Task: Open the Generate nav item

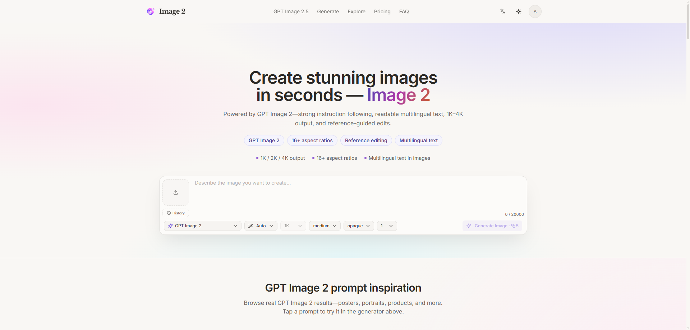Action: click(328, 11)
